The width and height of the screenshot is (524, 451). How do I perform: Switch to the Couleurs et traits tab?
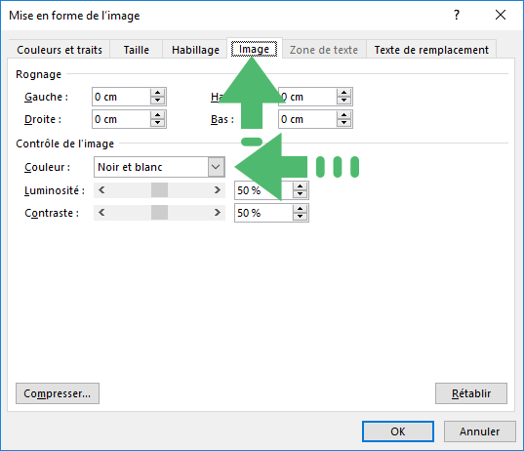(60, 50)
